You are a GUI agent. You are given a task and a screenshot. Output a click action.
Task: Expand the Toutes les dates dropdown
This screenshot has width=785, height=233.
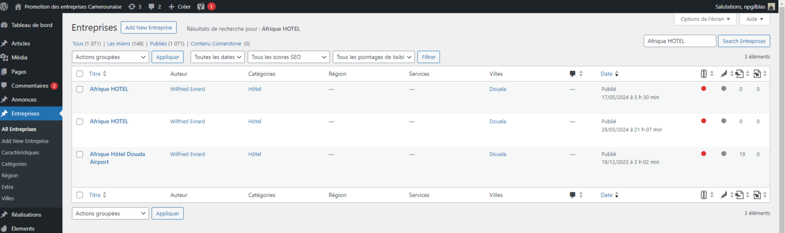[218, 57]
